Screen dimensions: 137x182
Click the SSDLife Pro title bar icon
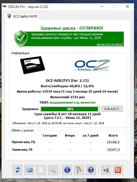coord(5,6)
